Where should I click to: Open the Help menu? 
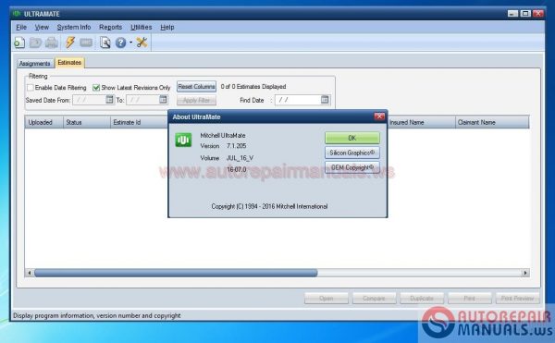(x=167, y=27)
